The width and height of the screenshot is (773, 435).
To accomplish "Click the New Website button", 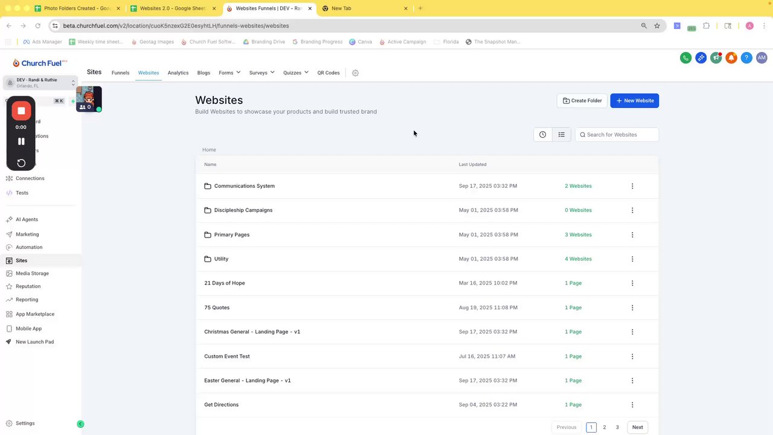I will tap(635, 101).
